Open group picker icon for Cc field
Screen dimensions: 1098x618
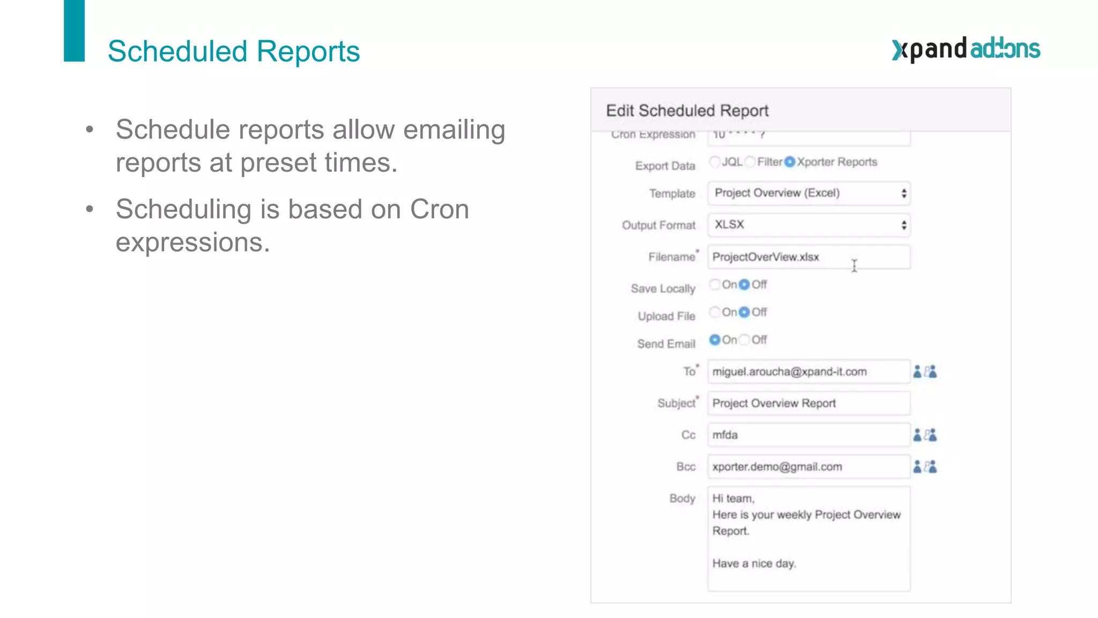(x=931, y=435)
